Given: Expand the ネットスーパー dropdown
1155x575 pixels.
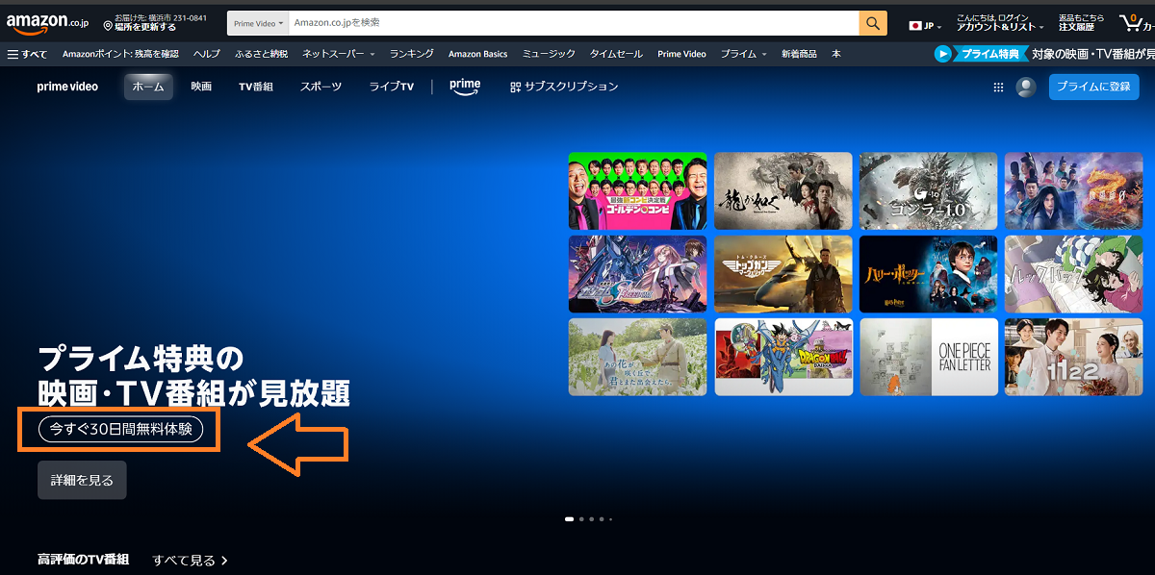Looking at the screenshot, I should click(x=338, y=54).
